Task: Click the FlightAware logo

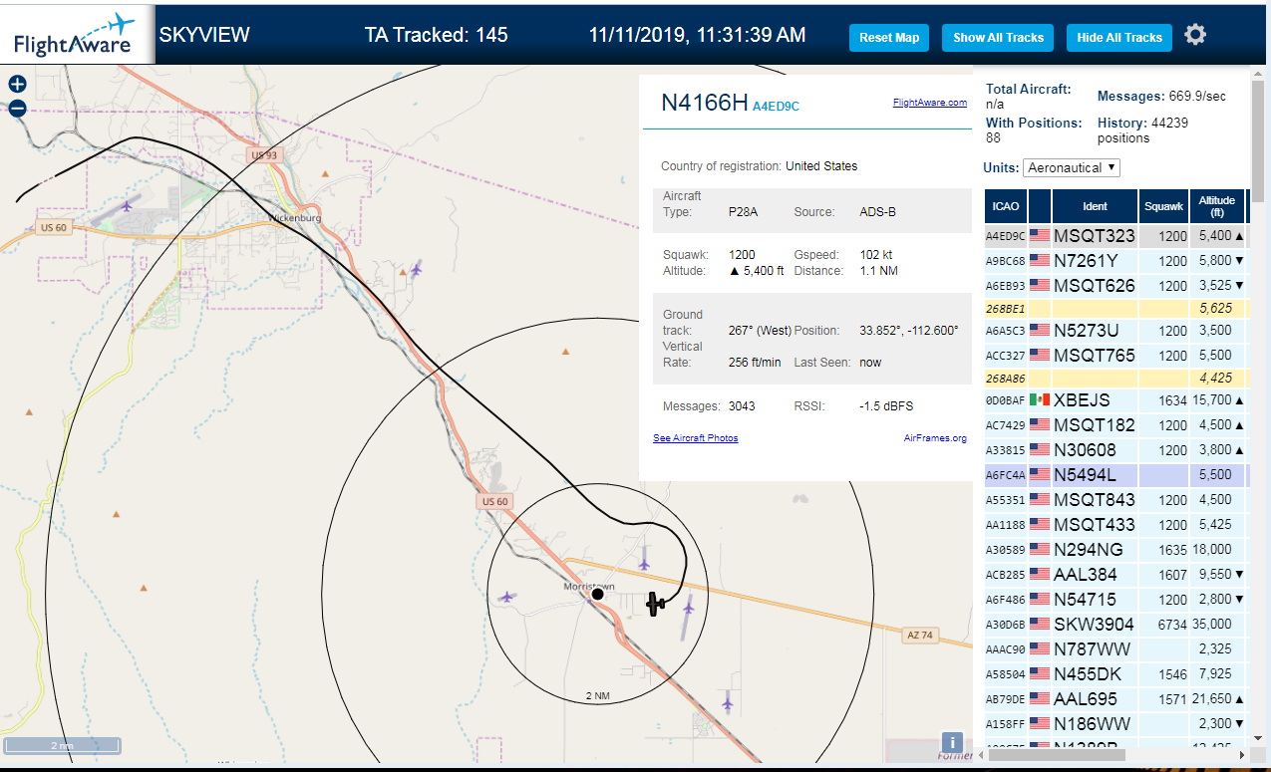Action: [76, 35]
